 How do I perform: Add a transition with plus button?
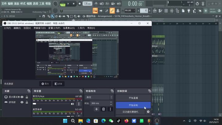pos(97,109)
